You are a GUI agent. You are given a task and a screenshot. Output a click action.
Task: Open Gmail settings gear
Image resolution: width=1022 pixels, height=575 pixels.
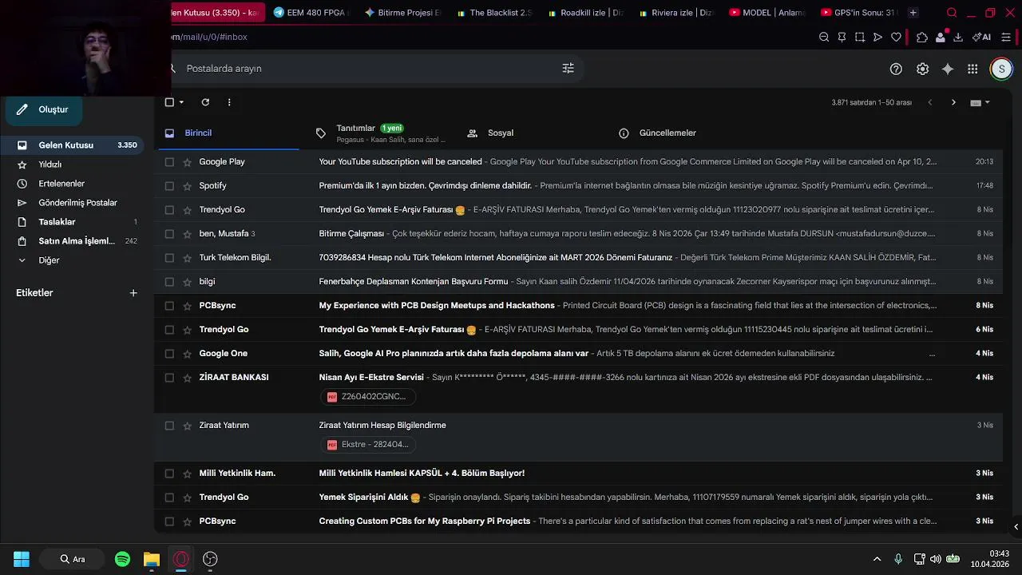pyautogui.click(x=922, y=69)
